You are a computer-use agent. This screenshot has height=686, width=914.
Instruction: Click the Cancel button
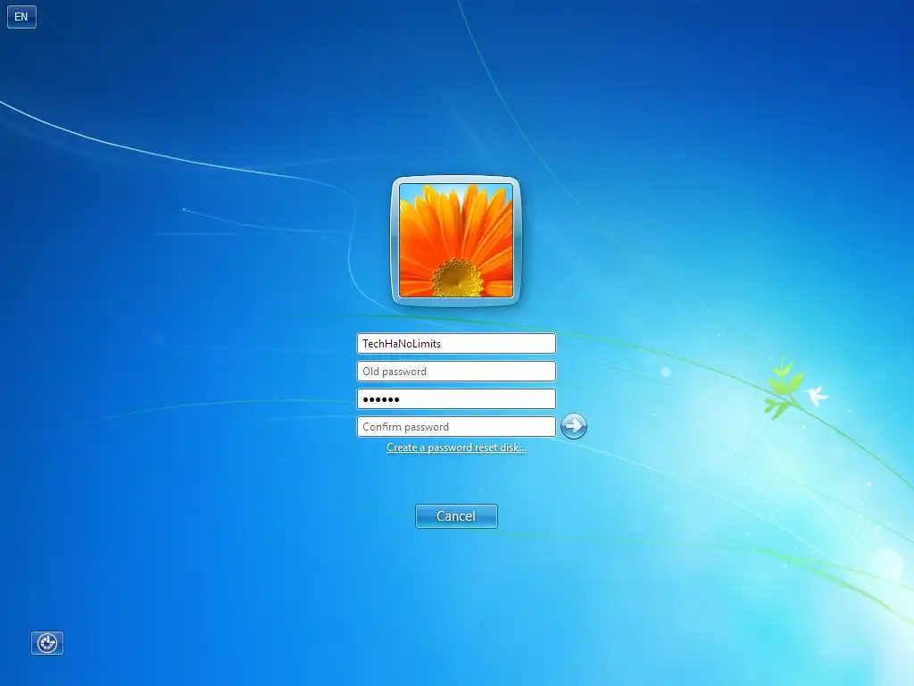(x=456, y=516)
